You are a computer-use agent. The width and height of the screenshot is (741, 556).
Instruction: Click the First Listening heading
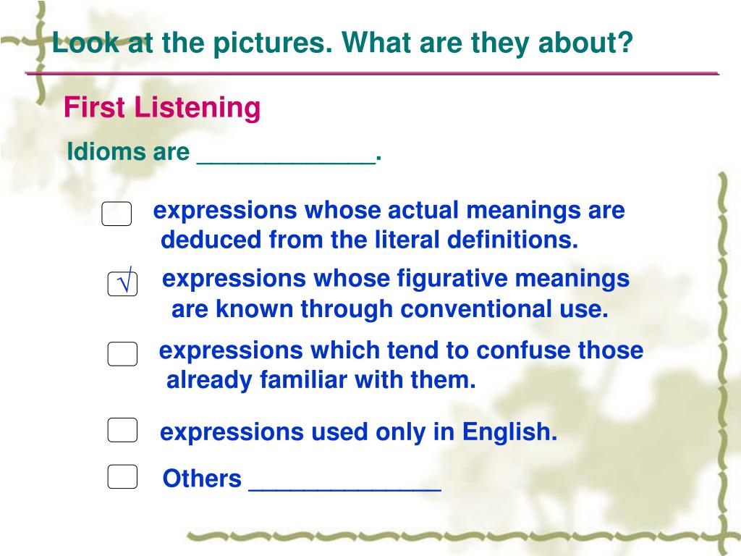click(x=162, y=107)
